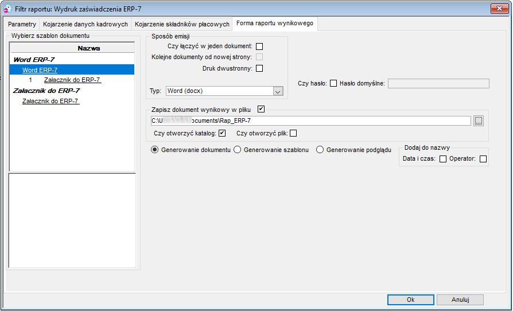Open the Typ dropdown arrow
Viewport: 513px width, 311px height.
click(x=278, y=91)
